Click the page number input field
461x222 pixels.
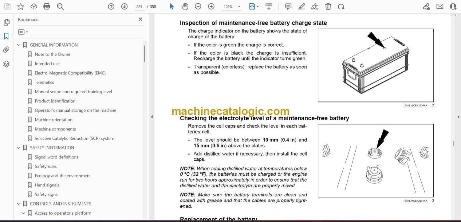pyautogui.click(x=139, y=6)
